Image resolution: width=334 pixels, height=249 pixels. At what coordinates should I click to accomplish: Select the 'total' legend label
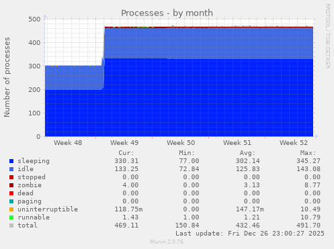(x=28, y=226)
